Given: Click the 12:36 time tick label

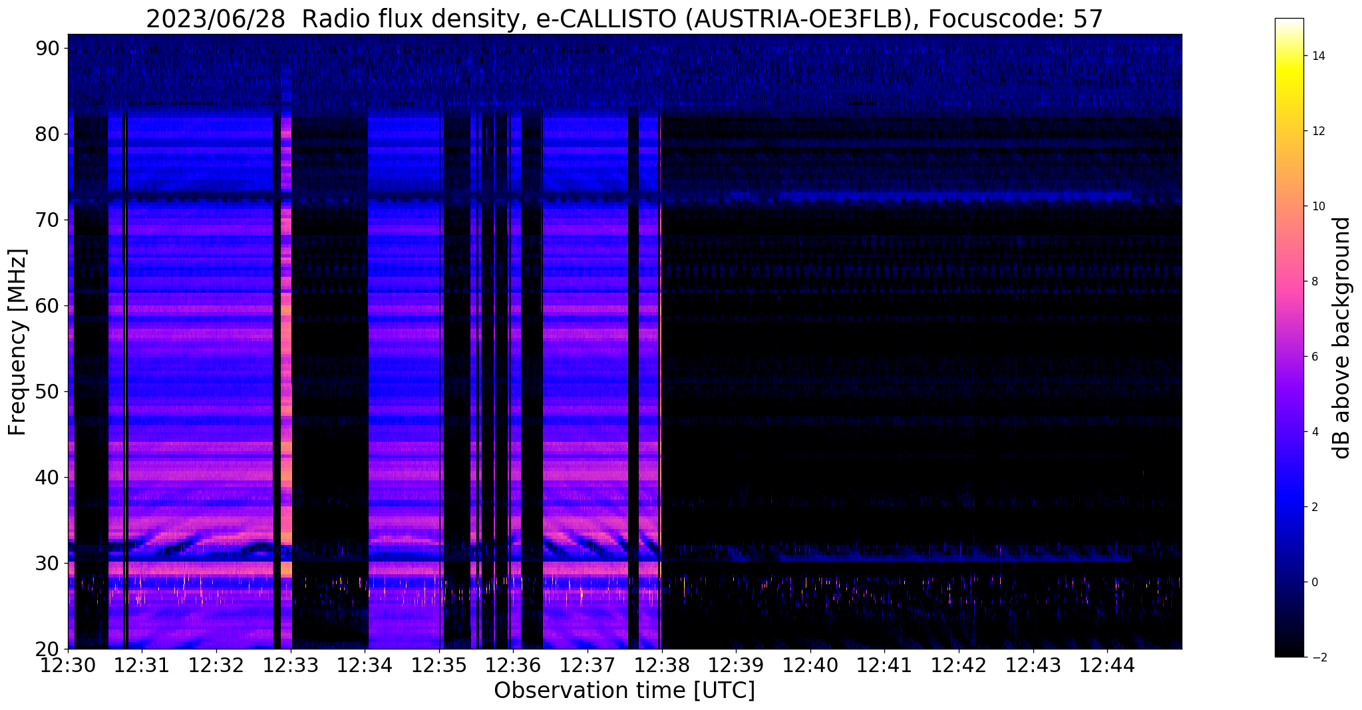Looking at the screenshot, I should tap(514, 665).
